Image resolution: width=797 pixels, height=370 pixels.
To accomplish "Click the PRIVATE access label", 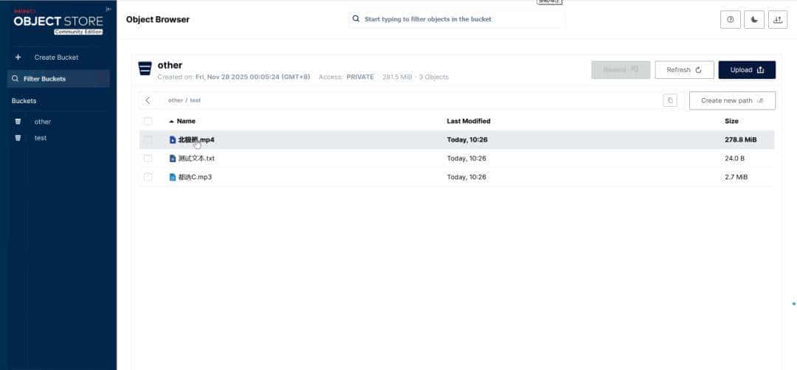I will coord(360,77).
